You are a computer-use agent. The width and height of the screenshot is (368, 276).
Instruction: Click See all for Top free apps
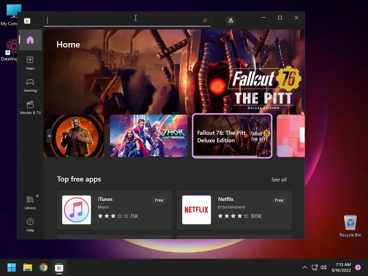279,180
